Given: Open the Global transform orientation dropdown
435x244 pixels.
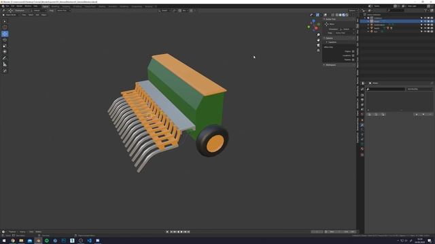Looking at the screenshot, I should coord(164,11).
